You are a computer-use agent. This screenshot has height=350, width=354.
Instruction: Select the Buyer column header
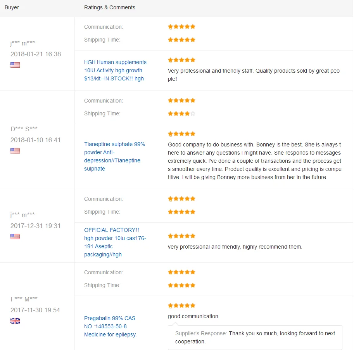(x=12, y=7)
